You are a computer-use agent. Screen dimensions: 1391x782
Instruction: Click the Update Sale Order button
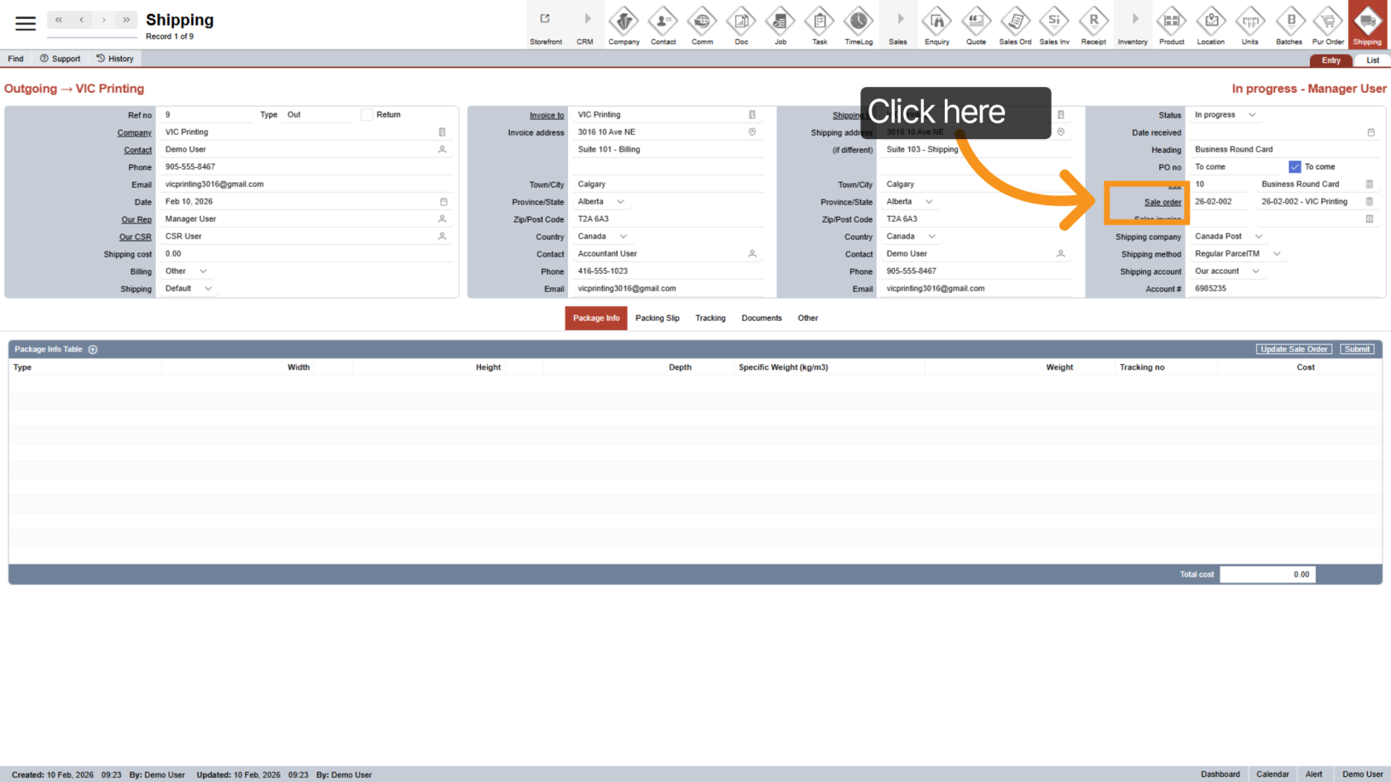click(1294, 349)
